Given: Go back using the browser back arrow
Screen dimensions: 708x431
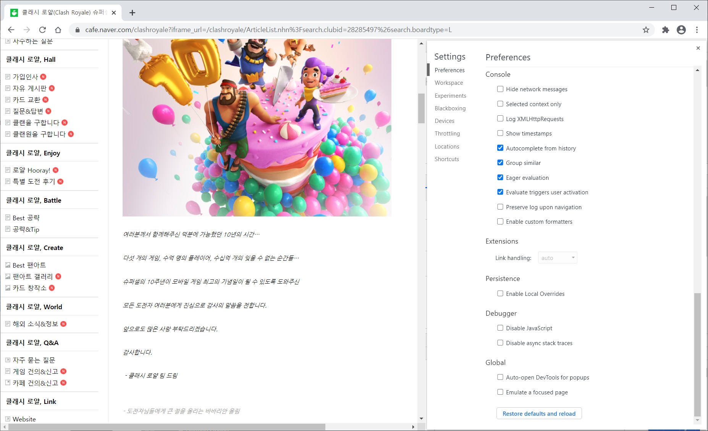Looking at the screenshot, I should (x=11, y=30).
